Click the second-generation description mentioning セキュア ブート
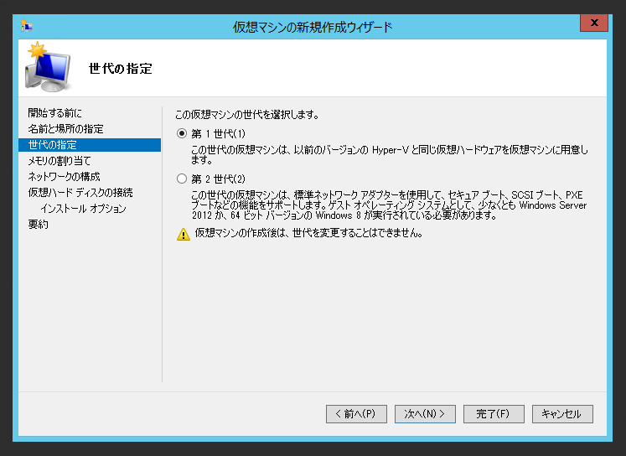 click(389, 205)
